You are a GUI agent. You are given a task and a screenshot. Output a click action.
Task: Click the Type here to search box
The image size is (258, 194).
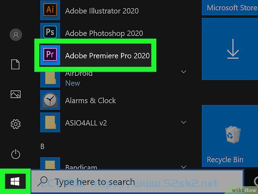pyautogui.click(x=137, y=181)
